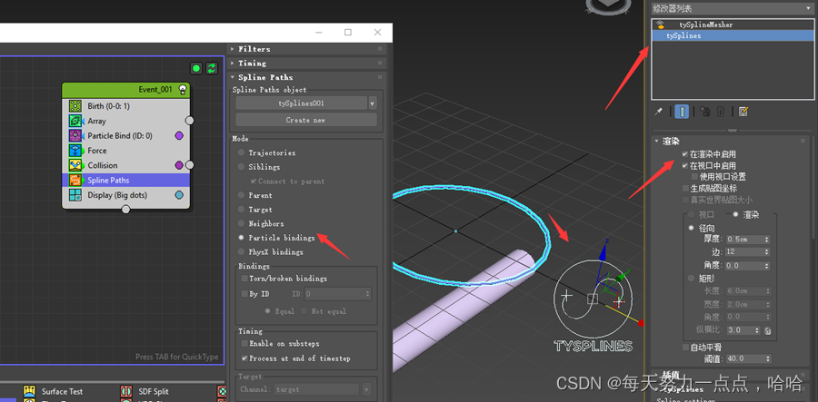Toggle 生成贴图坐标 checkbox
The width and height of the screenshot is (818, 402).
point(685,188)
